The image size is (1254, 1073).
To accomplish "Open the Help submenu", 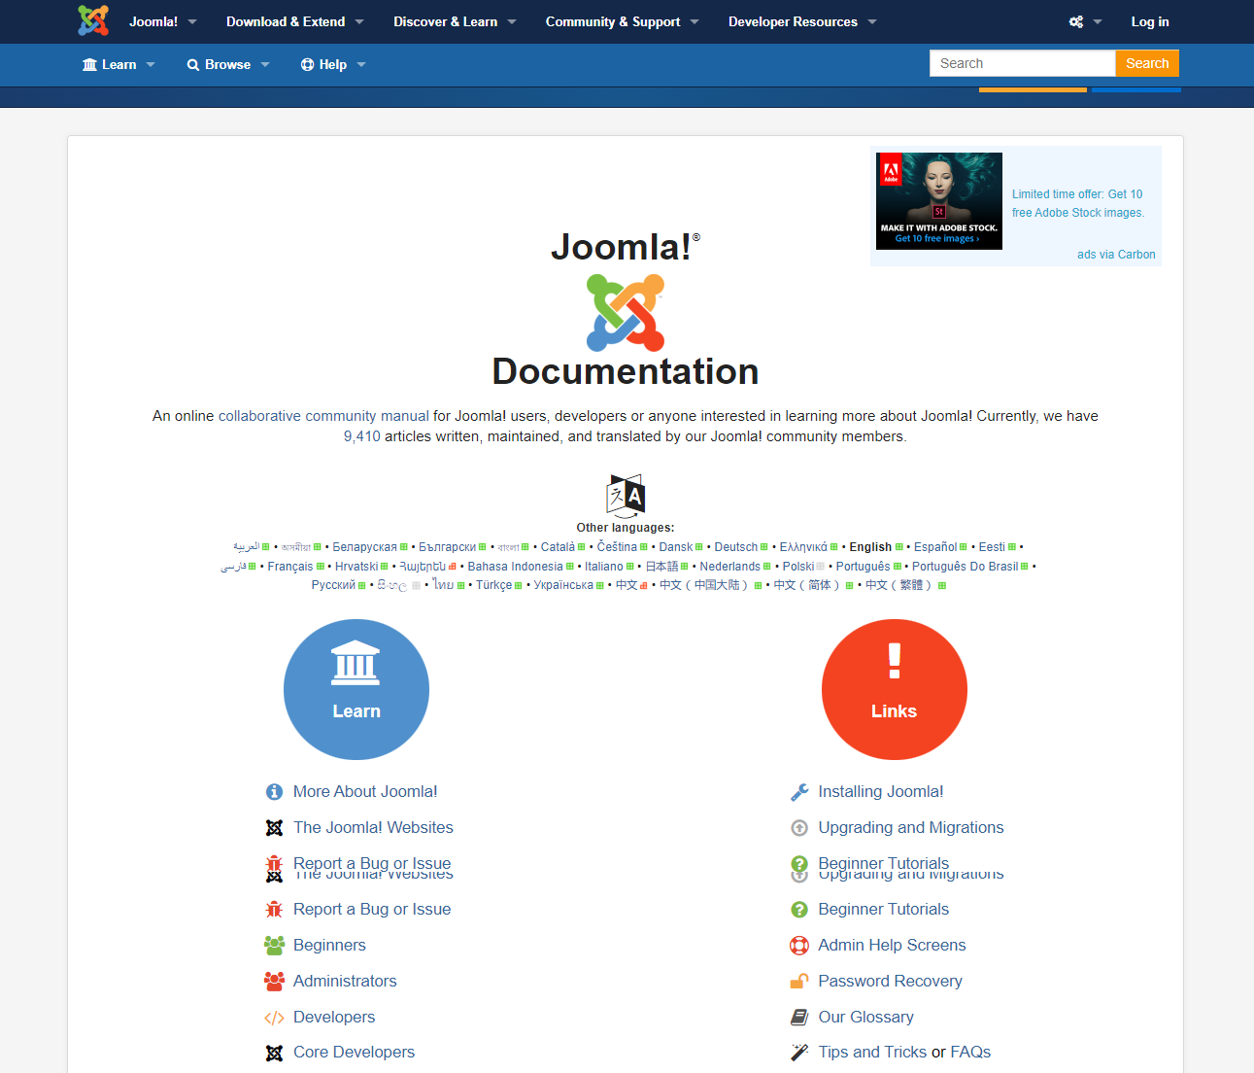I will click(333, 64).
